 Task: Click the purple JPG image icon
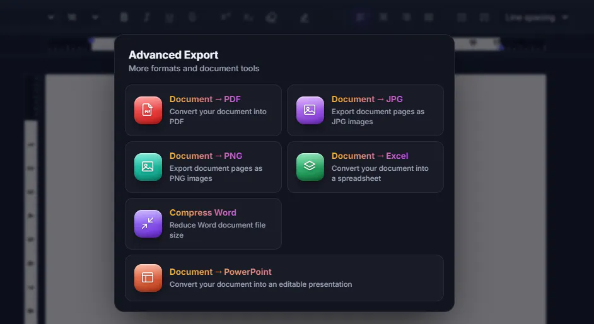[310, 110]
